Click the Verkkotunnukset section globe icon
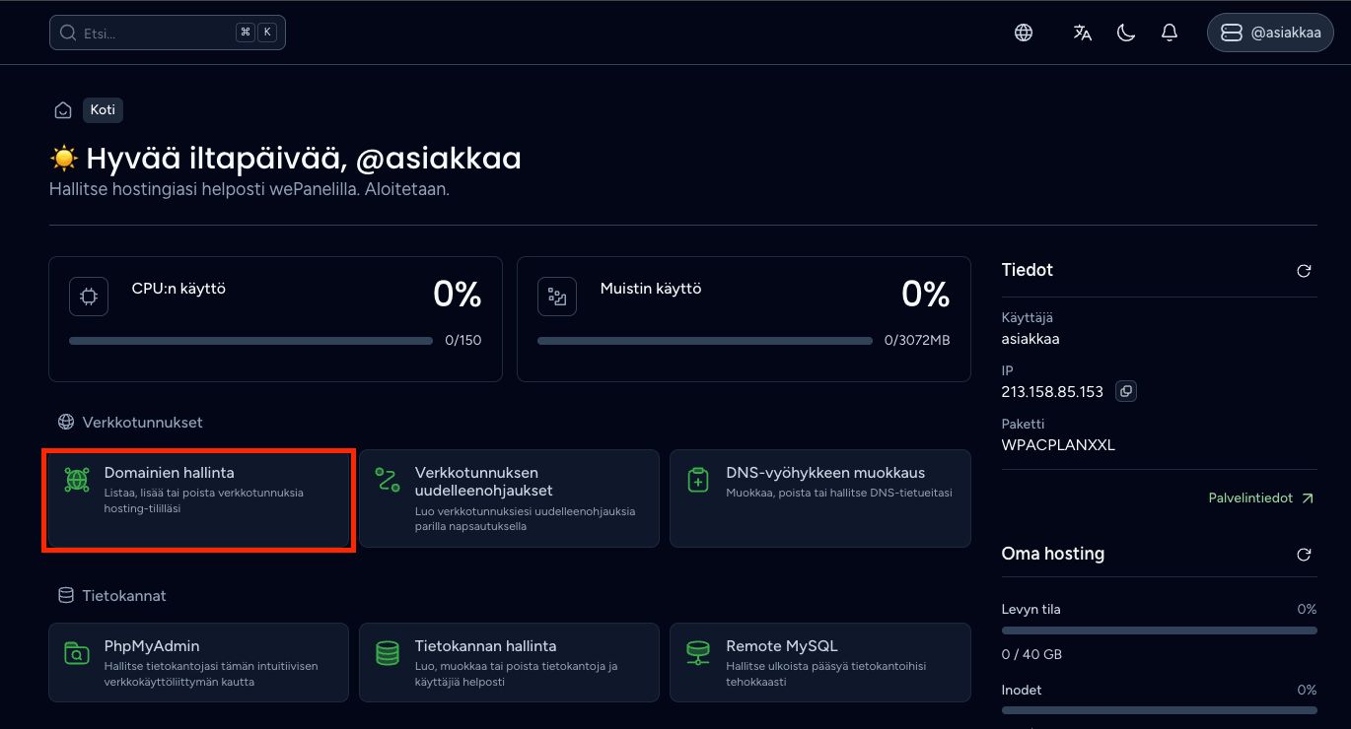 66,422
